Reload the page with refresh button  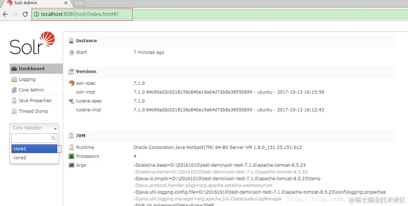[25, 14]
